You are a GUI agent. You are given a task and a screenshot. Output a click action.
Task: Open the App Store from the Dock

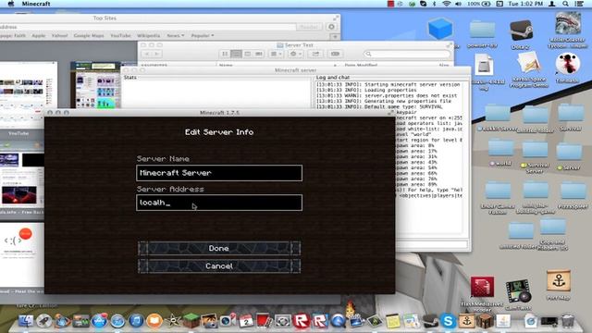click(99, 321)
